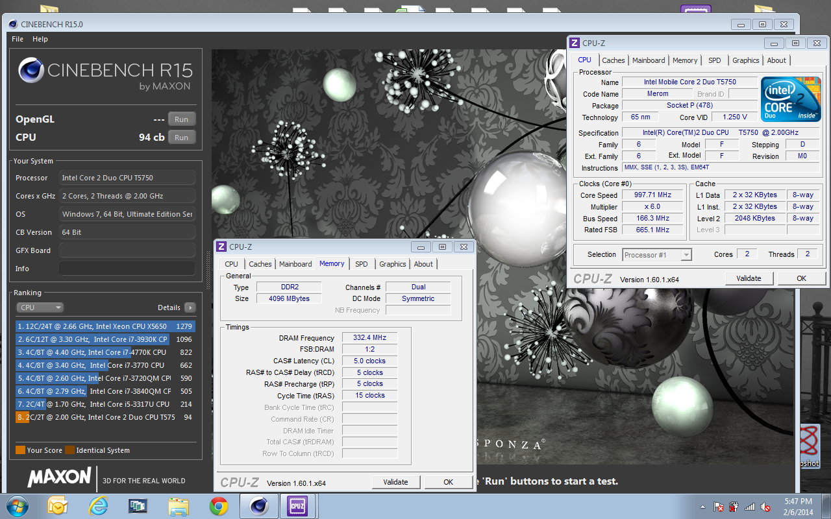
Task: Open About tab in processor CPU-Z window
Action: click(x=776, y=60)
